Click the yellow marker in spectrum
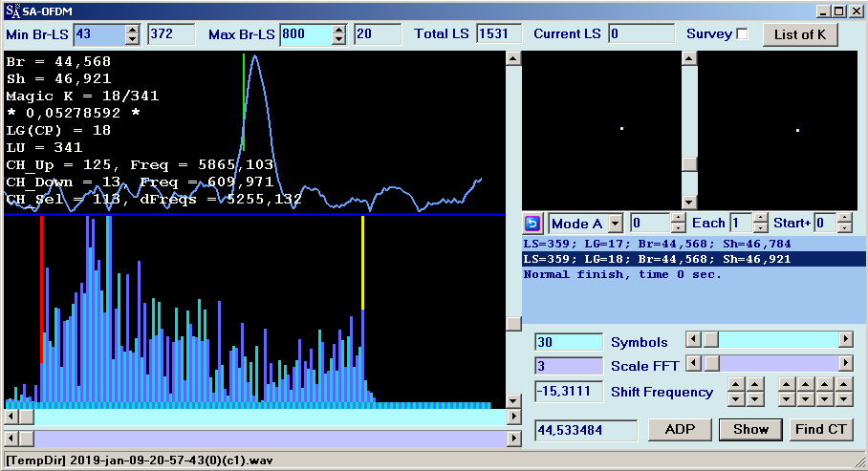868x471 pixels. [362, 263]
